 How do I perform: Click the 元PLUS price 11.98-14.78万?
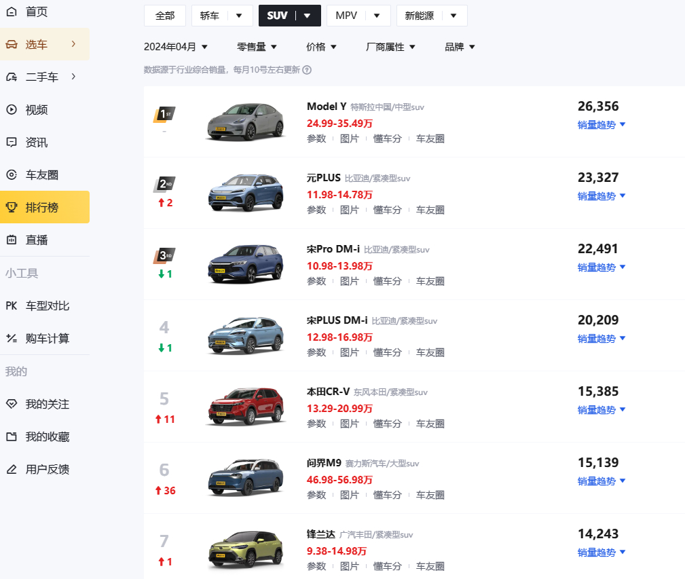coord(339,195)
